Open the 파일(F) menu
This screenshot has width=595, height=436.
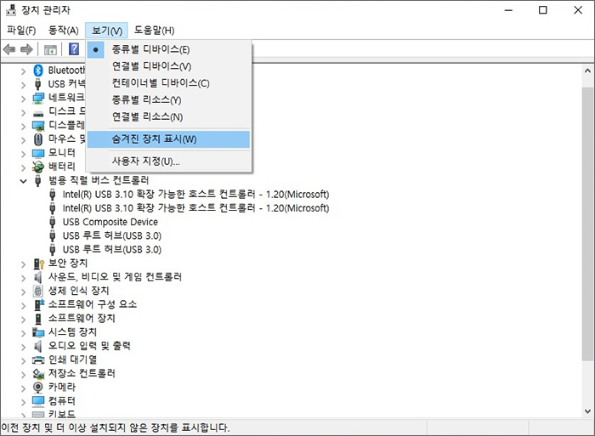click(x=21, y=31)
